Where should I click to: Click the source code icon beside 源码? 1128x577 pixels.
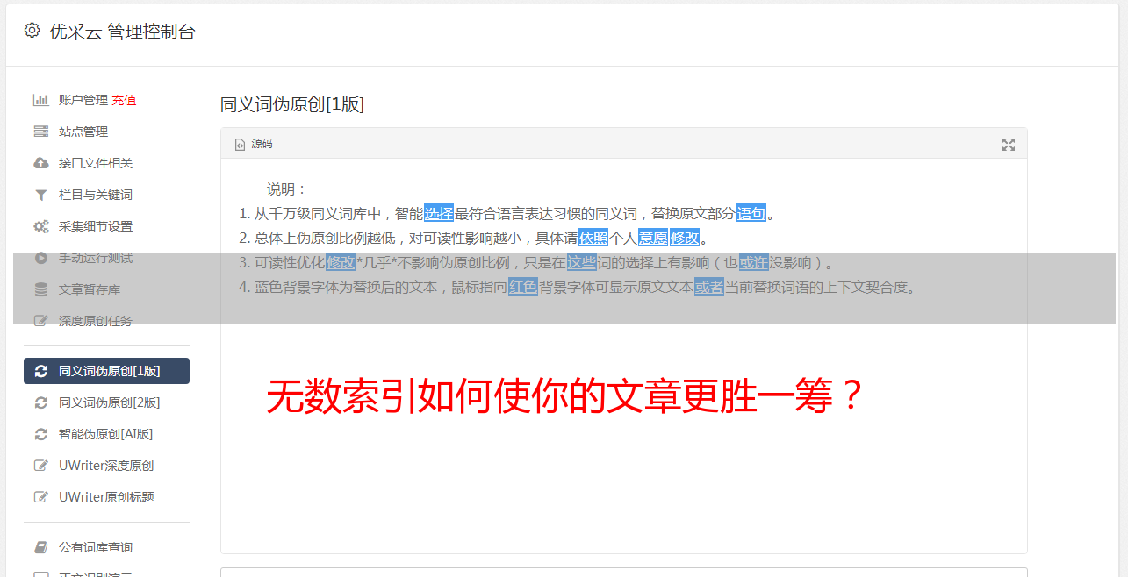pyautogui.click(x=240, y=145)
